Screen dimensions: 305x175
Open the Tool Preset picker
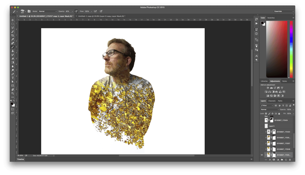(x=15, y=11)
